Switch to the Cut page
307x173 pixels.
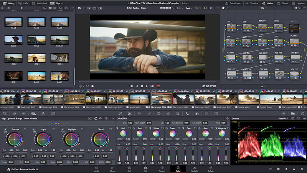129,169
